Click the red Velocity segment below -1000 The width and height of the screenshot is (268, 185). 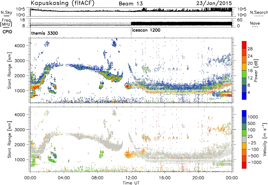click(x=244, y=165)
